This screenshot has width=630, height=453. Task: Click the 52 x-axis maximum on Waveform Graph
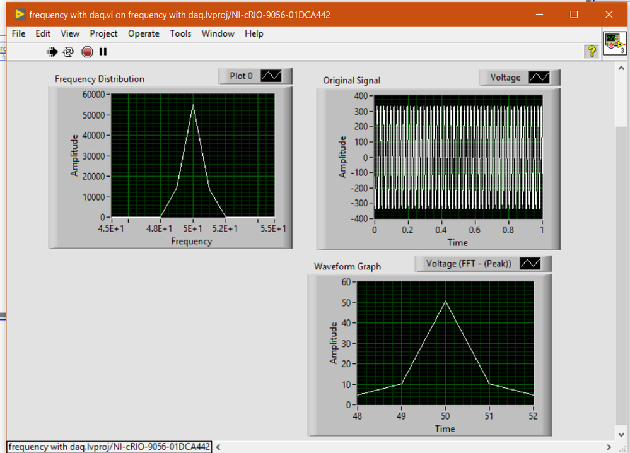pyautogui.click(x=533, y=416)
